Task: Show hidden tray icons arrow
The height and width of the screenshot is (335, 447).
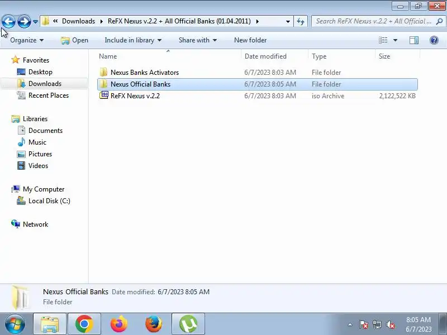Action: (x=350, y=324)
